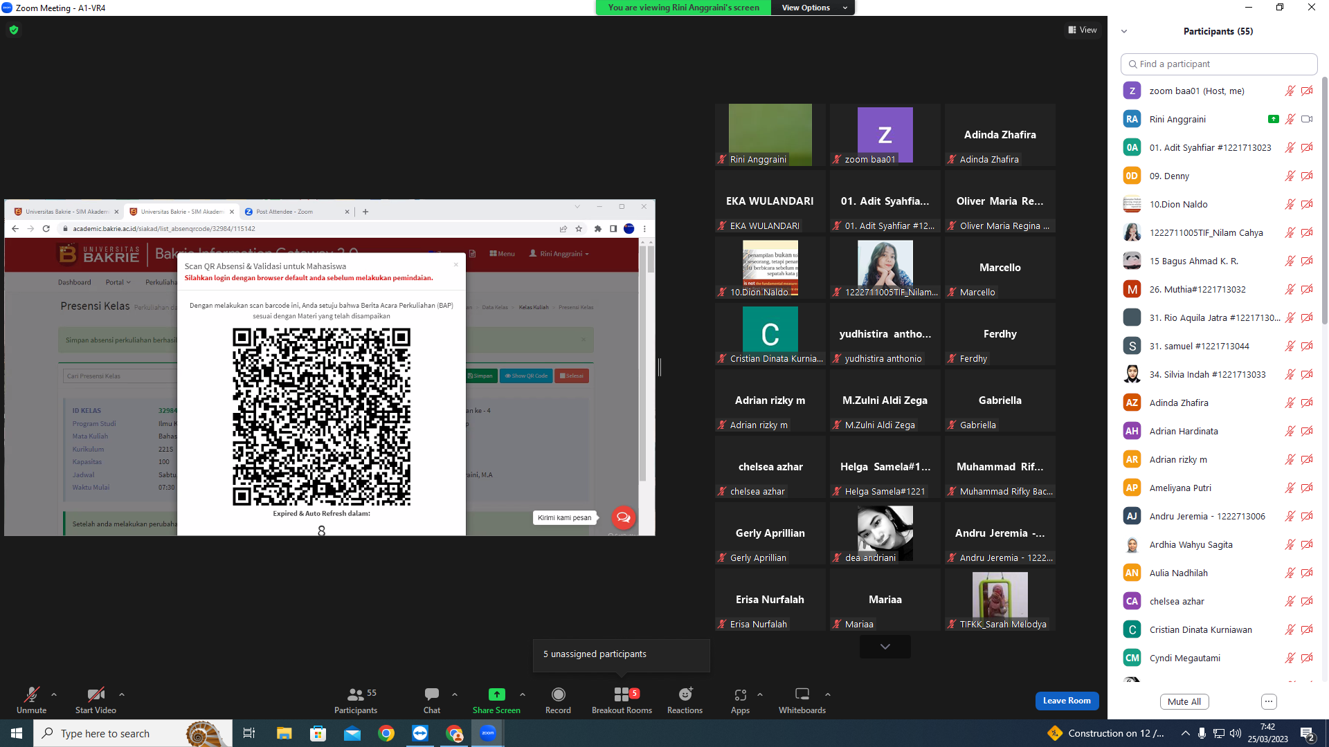The image size is (1329, 747).
Task: Select Rini Anggraini video tile
Action: point(770,135)
